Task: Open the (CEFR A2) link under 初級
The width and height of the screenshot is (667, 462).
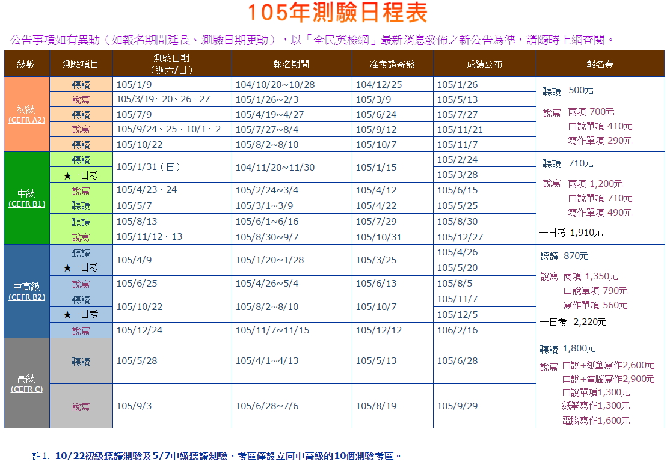Action: [x=26, y=120]
